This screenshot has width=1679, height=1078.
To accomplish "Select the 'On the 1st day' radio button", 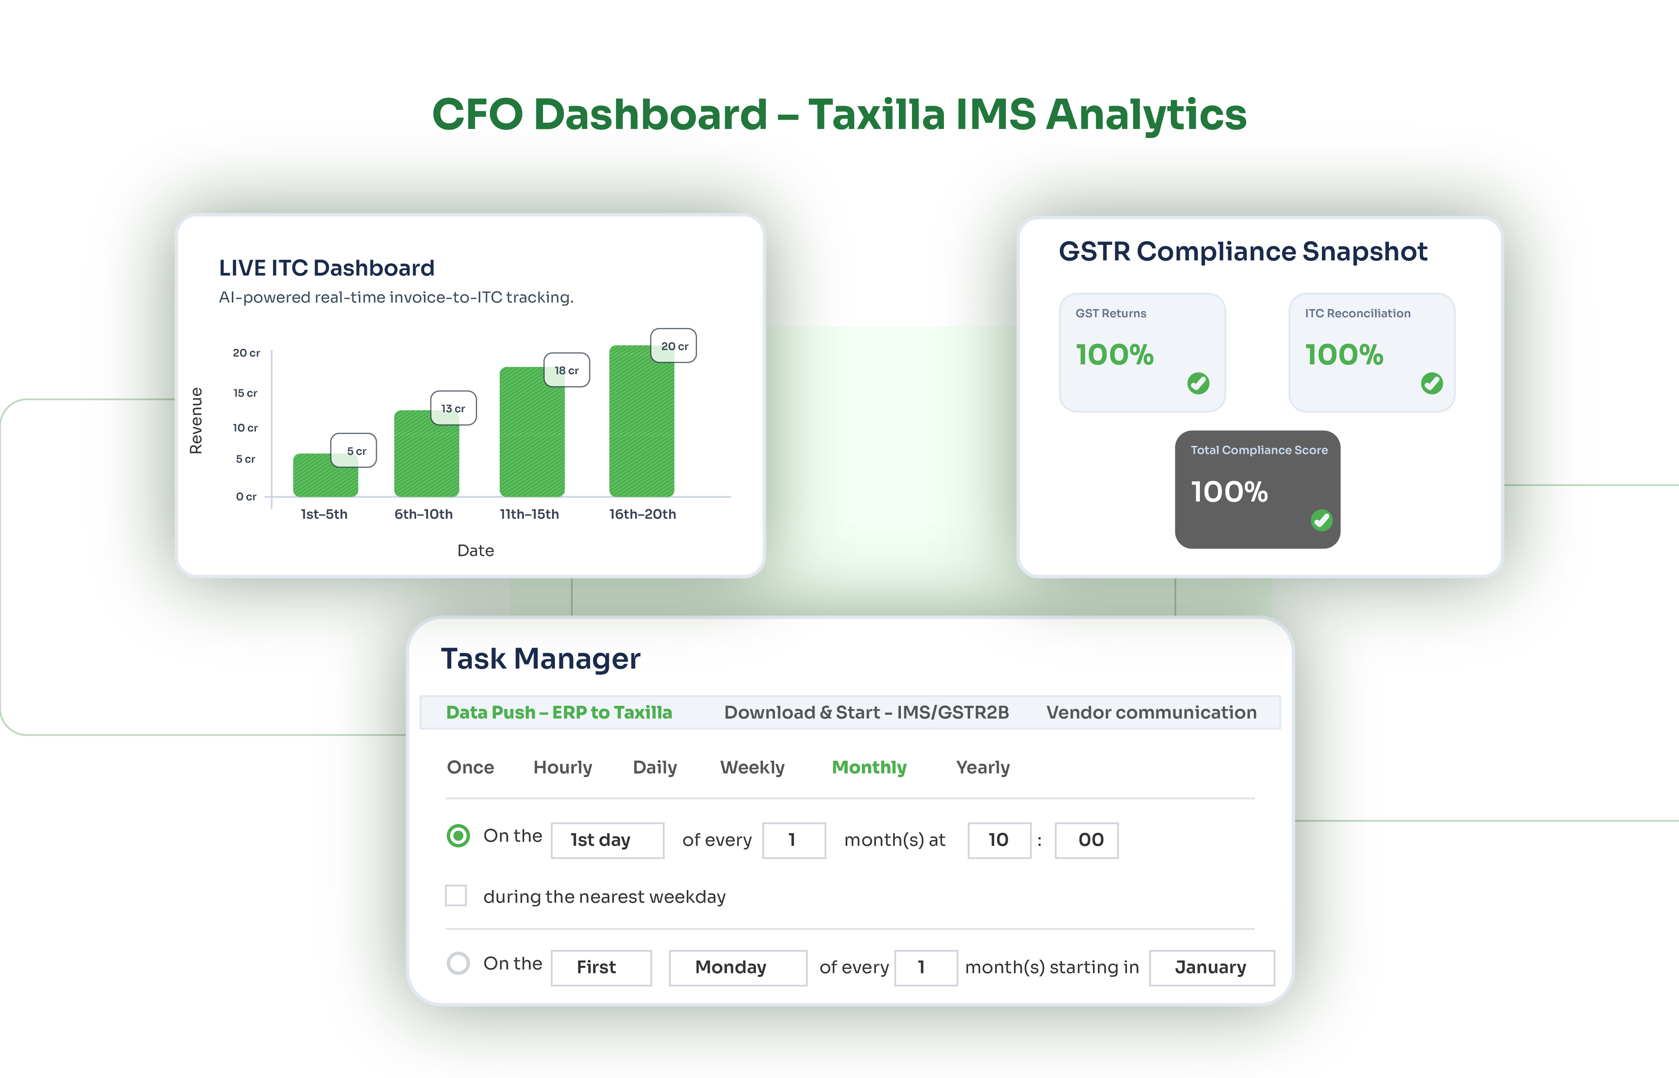I will [x=459, y=836].
